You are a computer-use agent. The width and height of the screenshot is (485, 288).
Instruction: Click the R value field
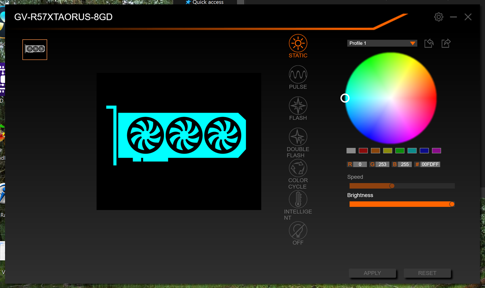pos(360,164)
